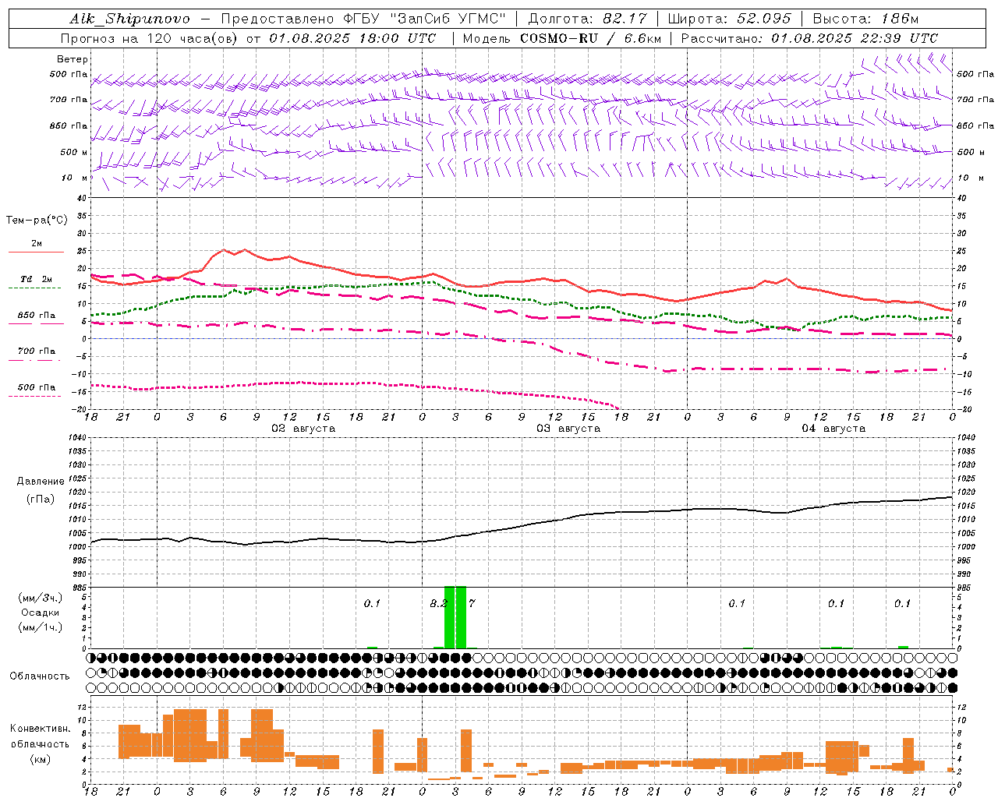Click the '01.08.2025 18:00 UTC' forecast start time
The width and height of the screenshot is (998, 798).
click(x=352, y=38)
